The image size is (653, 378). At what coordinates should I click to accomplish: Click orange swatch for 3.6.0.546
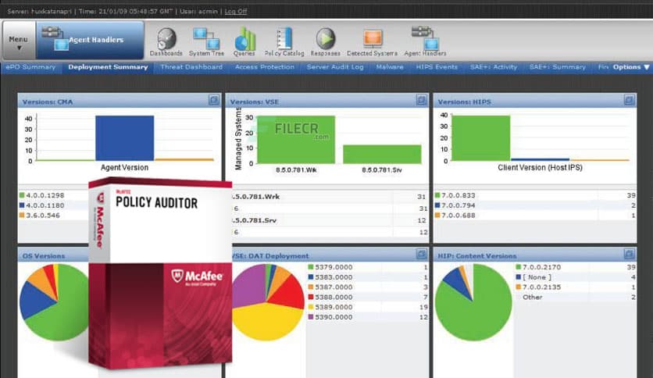tap(22, 216)
